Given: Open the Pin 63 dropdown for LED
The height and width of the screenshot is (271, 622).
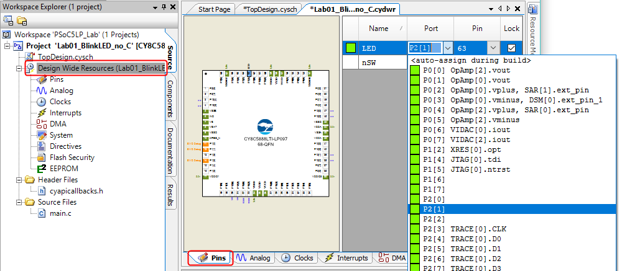Looking at the screenshot, I should click(x=493, y=48).
